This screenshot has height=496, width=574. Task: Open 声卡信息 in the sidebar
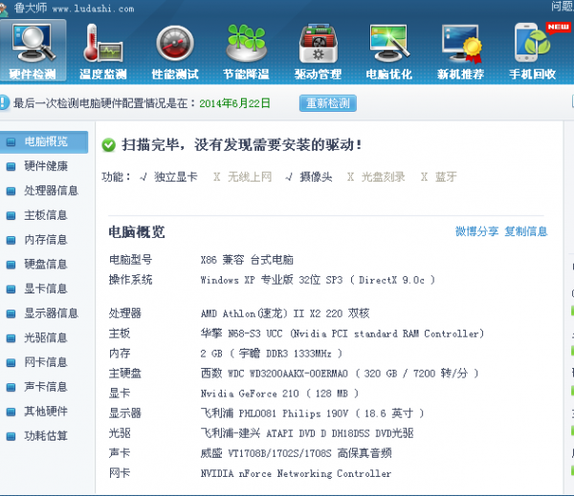click(x=44, y=387)
